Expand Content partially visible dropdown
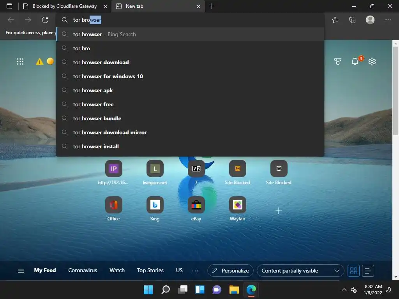This screenshot has height=299, width=399. [x=300, y=271]
